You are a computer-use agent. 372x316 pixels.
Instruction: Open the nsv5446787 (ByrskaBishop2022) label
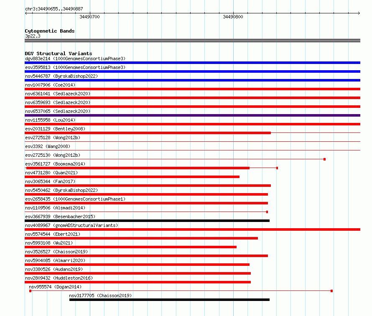coord(61,76)
